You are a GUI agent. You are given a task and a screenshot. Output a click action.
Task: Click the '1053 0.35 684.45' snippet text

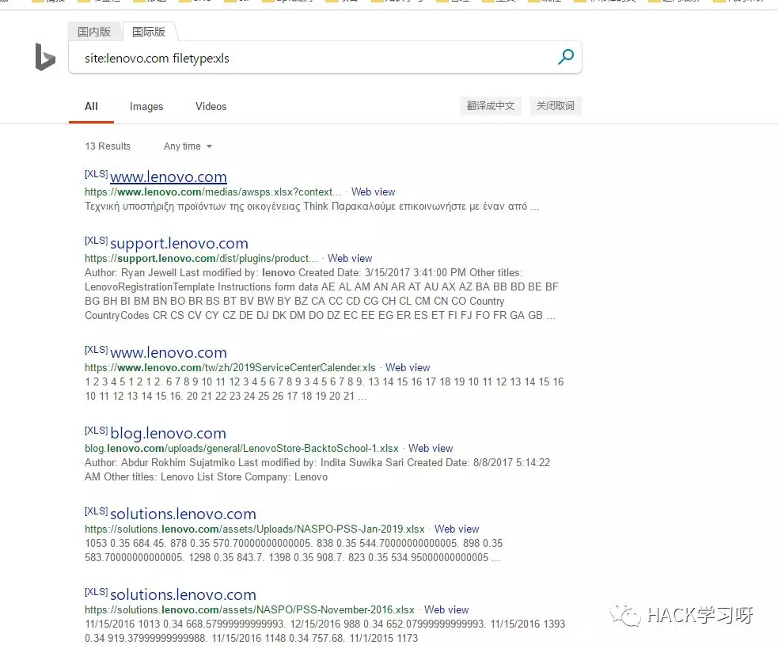[294, 550]
